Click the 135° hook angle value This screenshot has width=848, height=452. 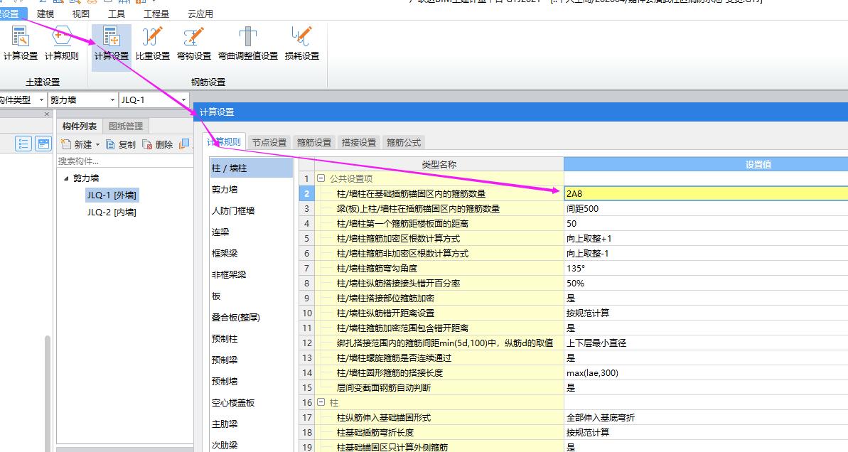tap(706, 268)
